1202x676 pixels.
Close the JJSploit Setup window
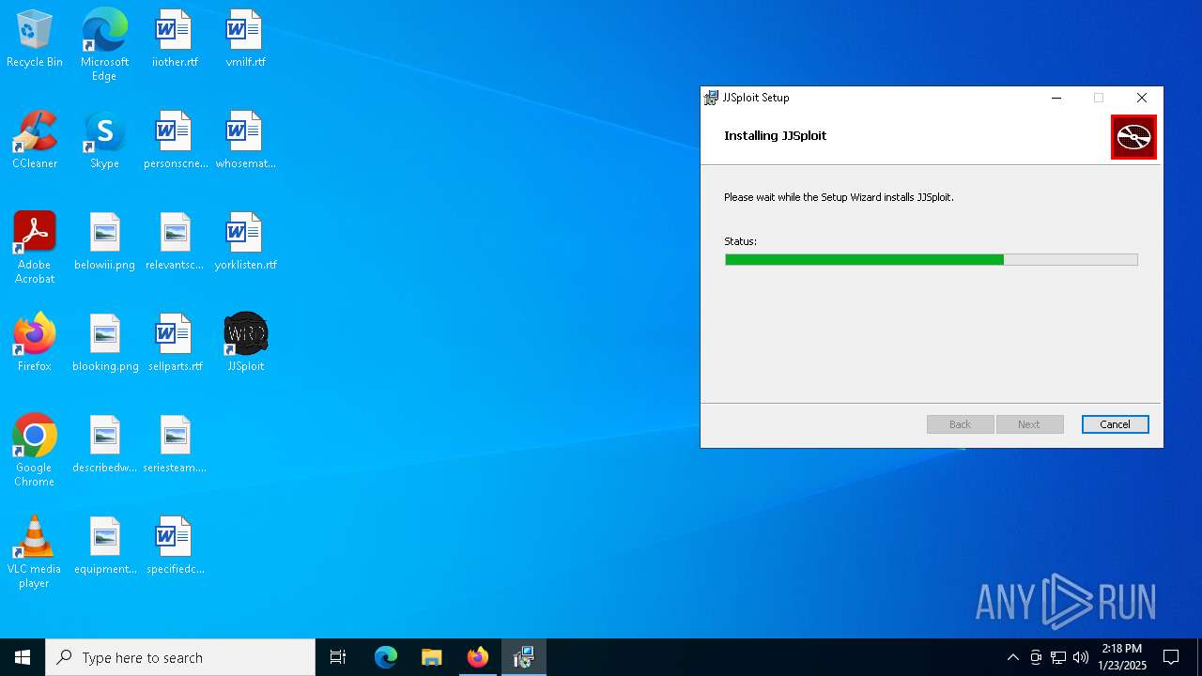[1142, 98]
